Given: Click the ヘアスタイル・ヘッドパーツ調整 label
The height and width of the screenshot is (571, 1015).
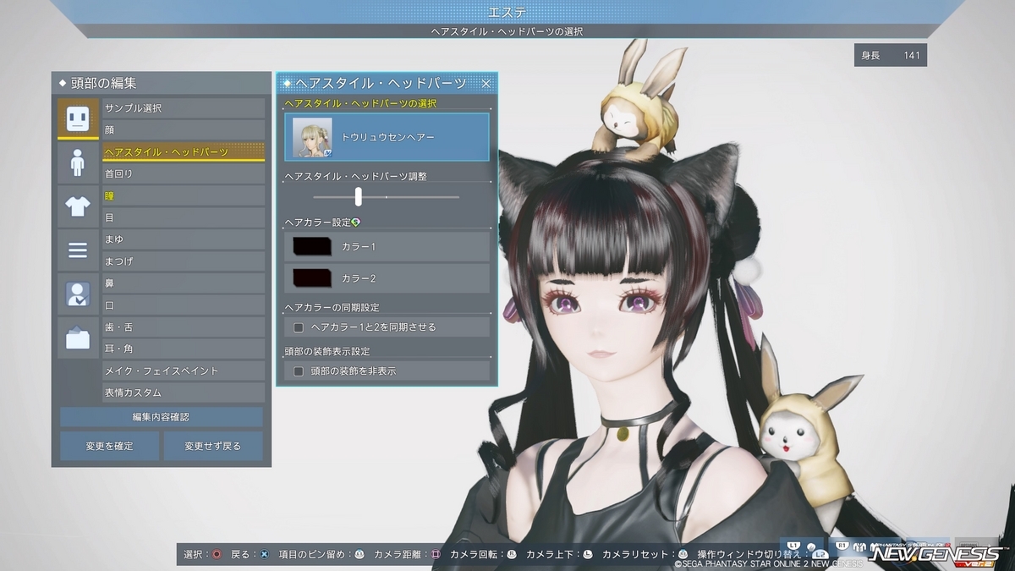Looking at the screenshot, I should coord(356,176).
